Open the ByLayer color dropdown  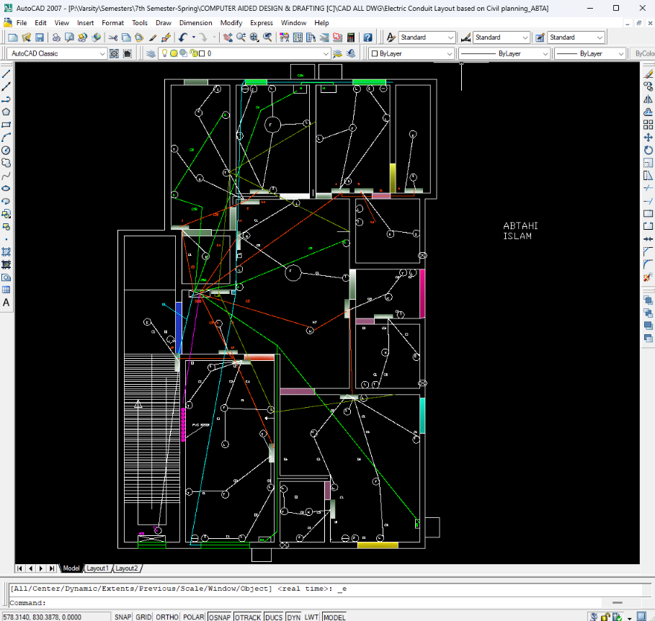click(449, 53)
